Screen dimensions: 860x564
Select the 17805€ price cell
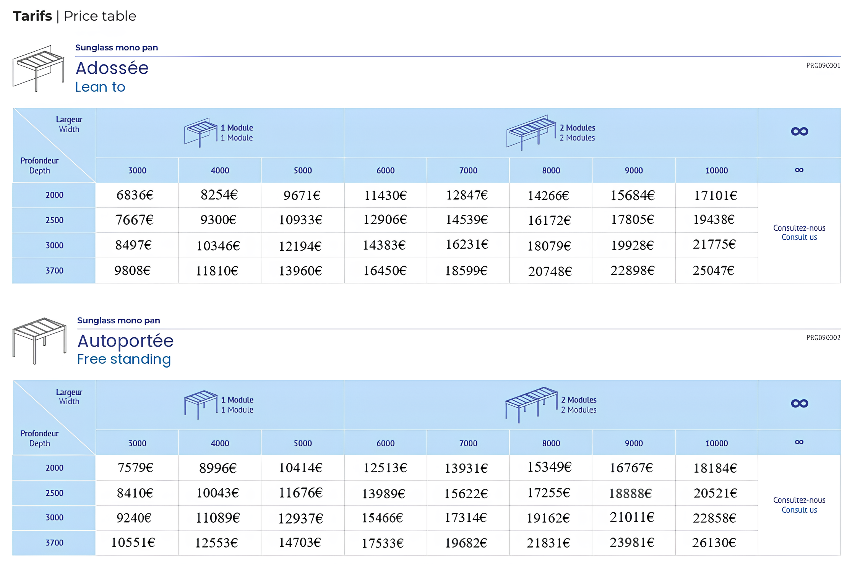pos(634,220)
